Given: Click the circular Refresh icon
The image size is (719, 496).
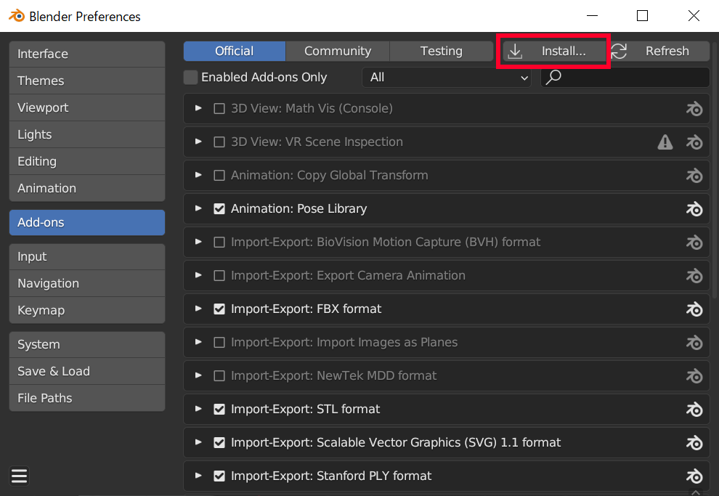Looking at the screenshot, I should click(x=618, y=51).
